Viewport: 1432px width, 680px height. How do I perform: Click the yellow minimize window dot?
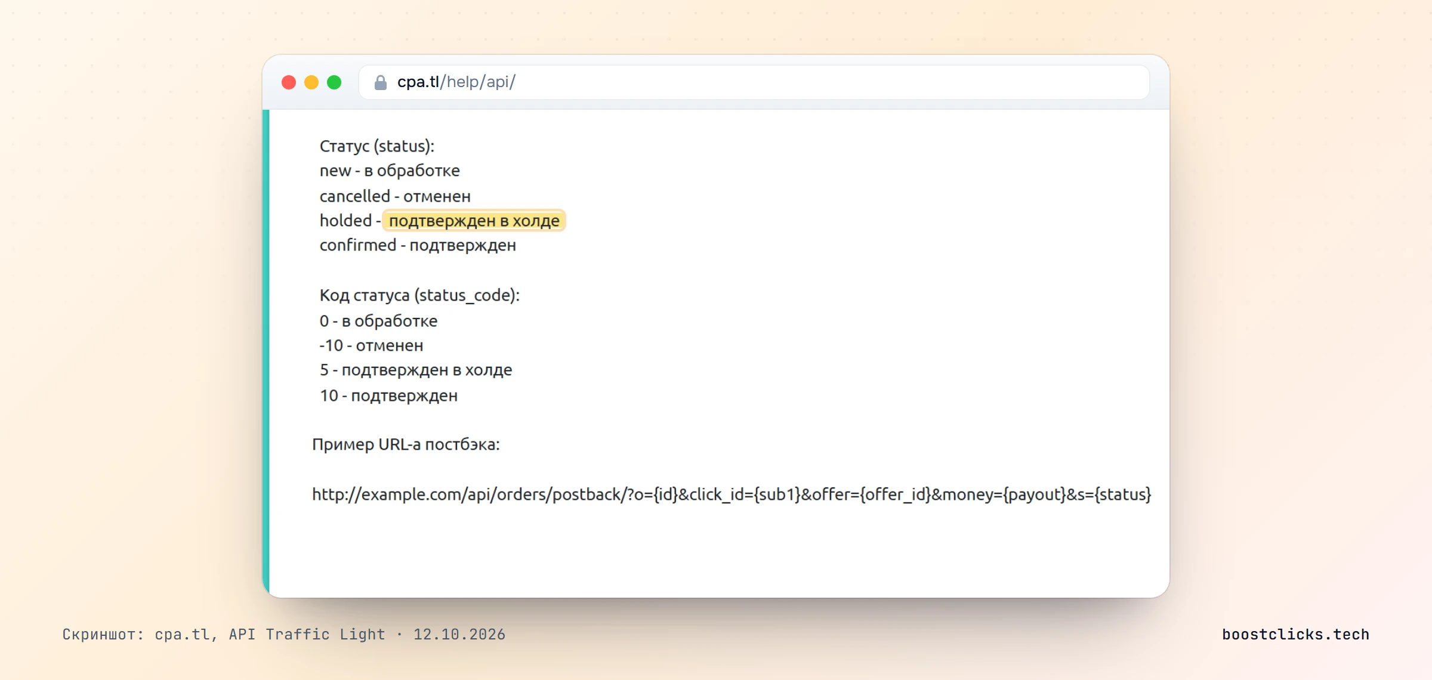click(x=311, y=82)
